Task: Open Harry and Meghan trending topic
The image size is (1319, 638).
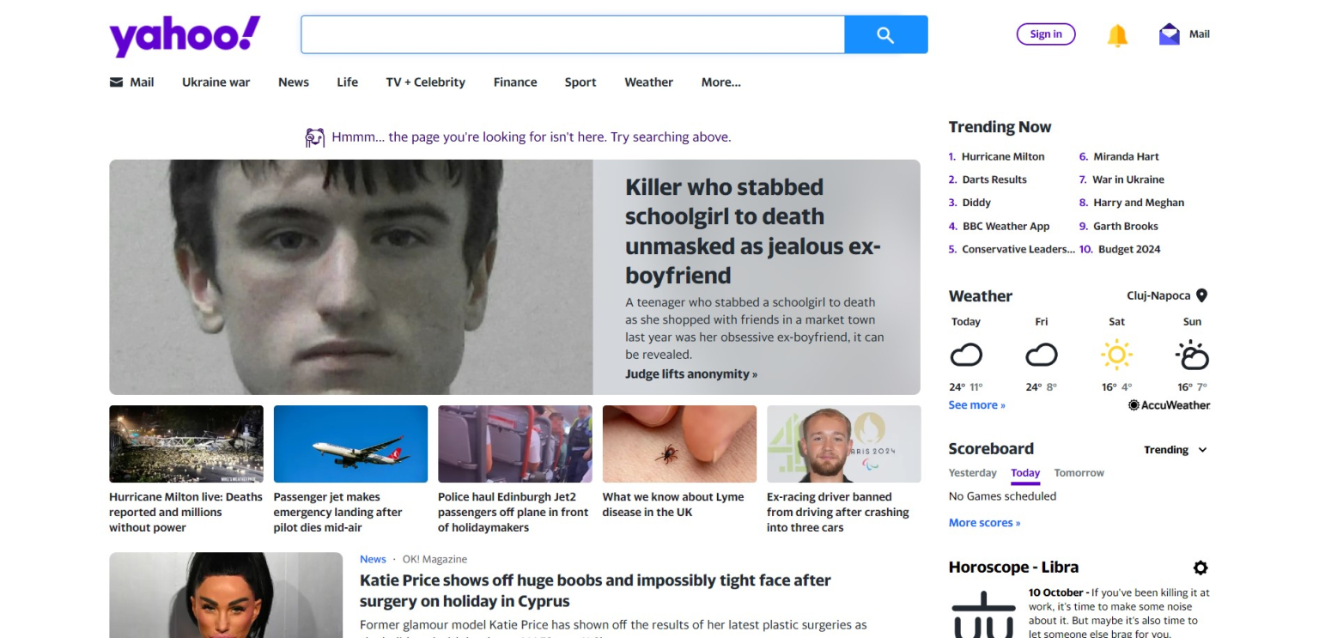Action: 1139,203
